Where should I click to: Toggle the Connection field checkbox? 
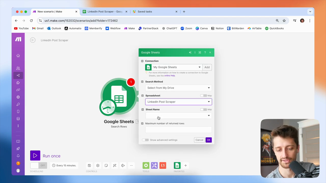[x=142, y=61]
